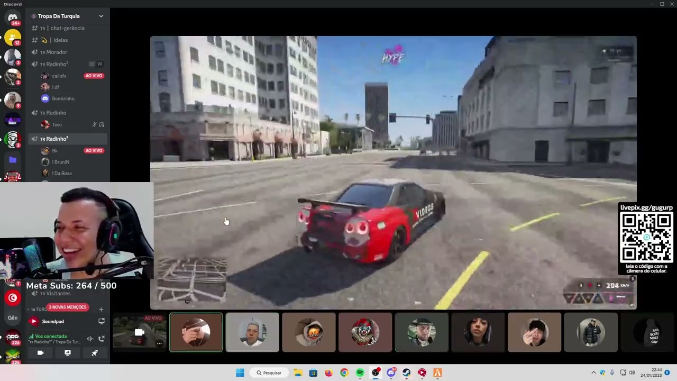Select participant tile with black puffer jacket avatar
677x381 pixels.
pyautogui.click(x=591, y=332)
